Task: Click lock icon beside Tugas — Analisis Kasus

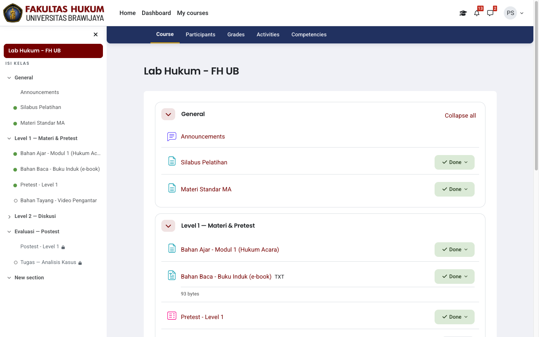Action: (x=80, y=263)
